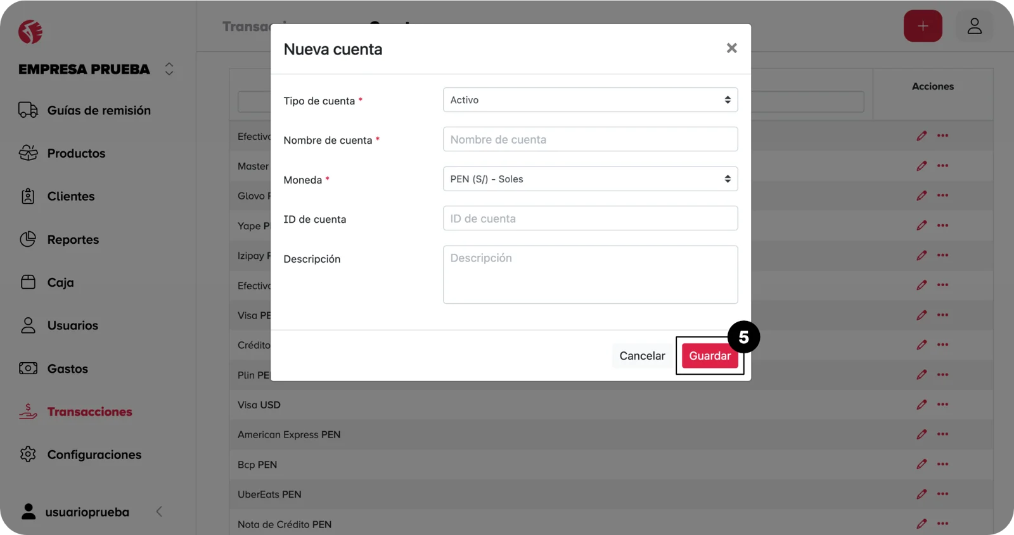Open the user profile icon
Viewport: 1014px width, 535px height.
pyautogui.click(x=974, y=27)
